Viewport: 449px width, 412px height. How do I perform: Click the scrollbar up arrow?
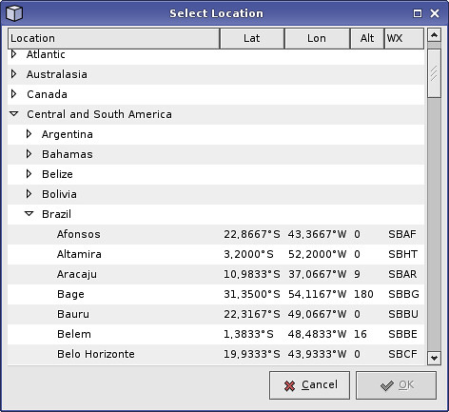pyautogui.click(x=434, y=34)
